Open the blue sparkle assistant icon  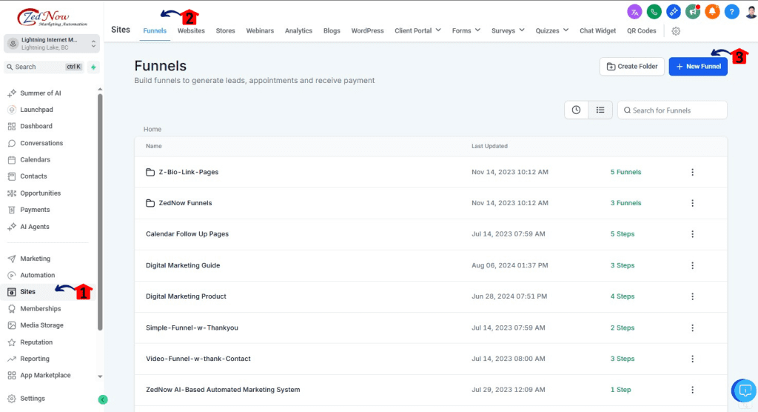674,12
